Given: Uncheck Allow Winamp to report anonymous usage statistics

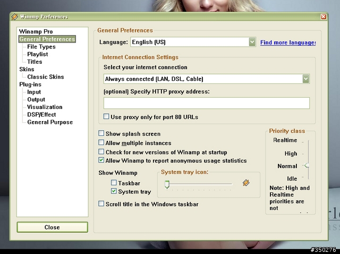Looking at the screenshot, I should point(101,160).
